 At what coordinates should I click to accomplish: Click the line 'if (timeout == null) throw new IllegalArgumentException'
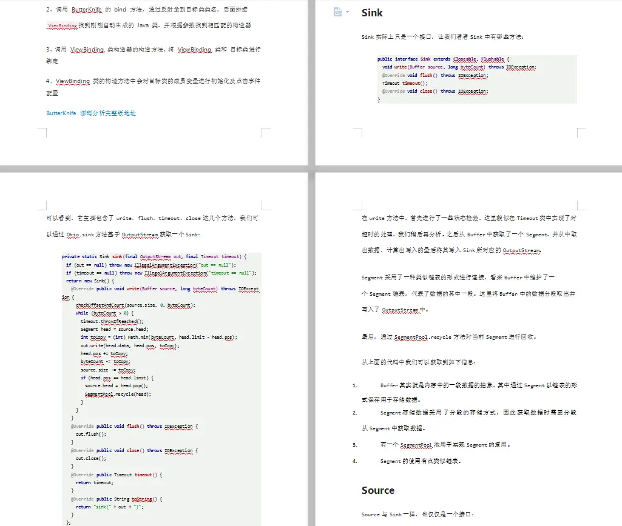[x=161, y=273]
